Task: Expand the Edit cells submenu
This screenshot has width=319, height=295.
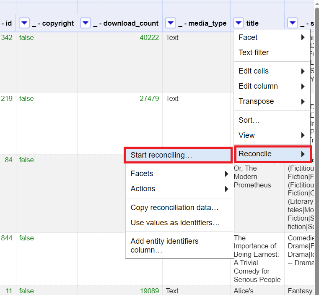Action: pos(272,71)
